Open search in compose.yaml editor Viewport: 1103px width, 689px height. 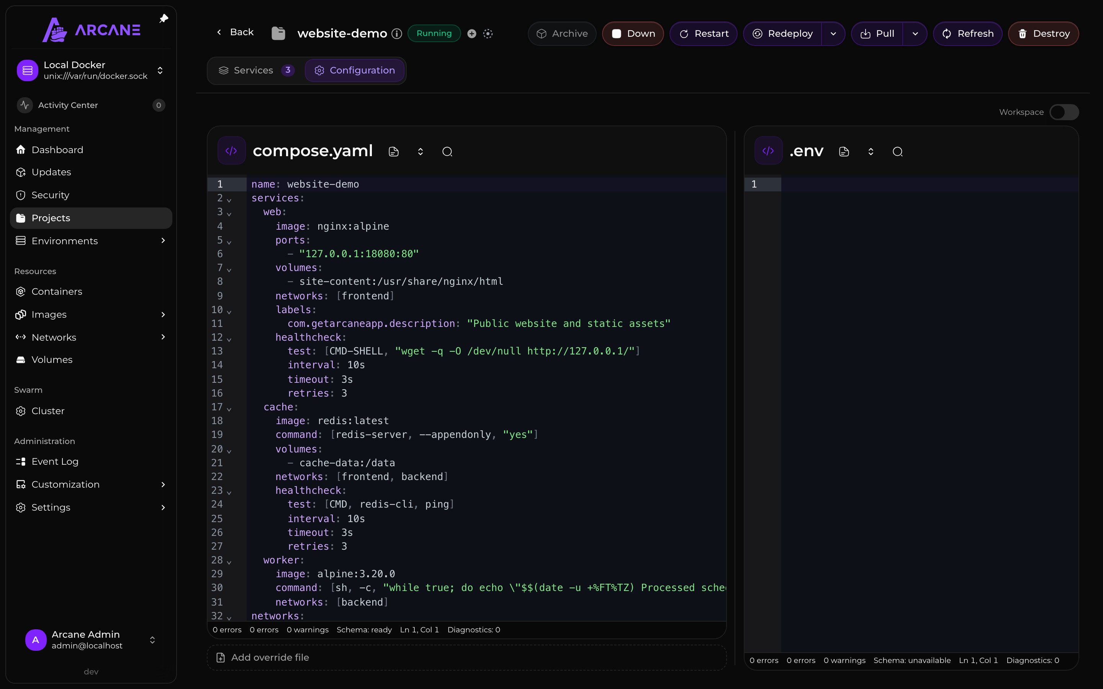click(x=447, y=152)
